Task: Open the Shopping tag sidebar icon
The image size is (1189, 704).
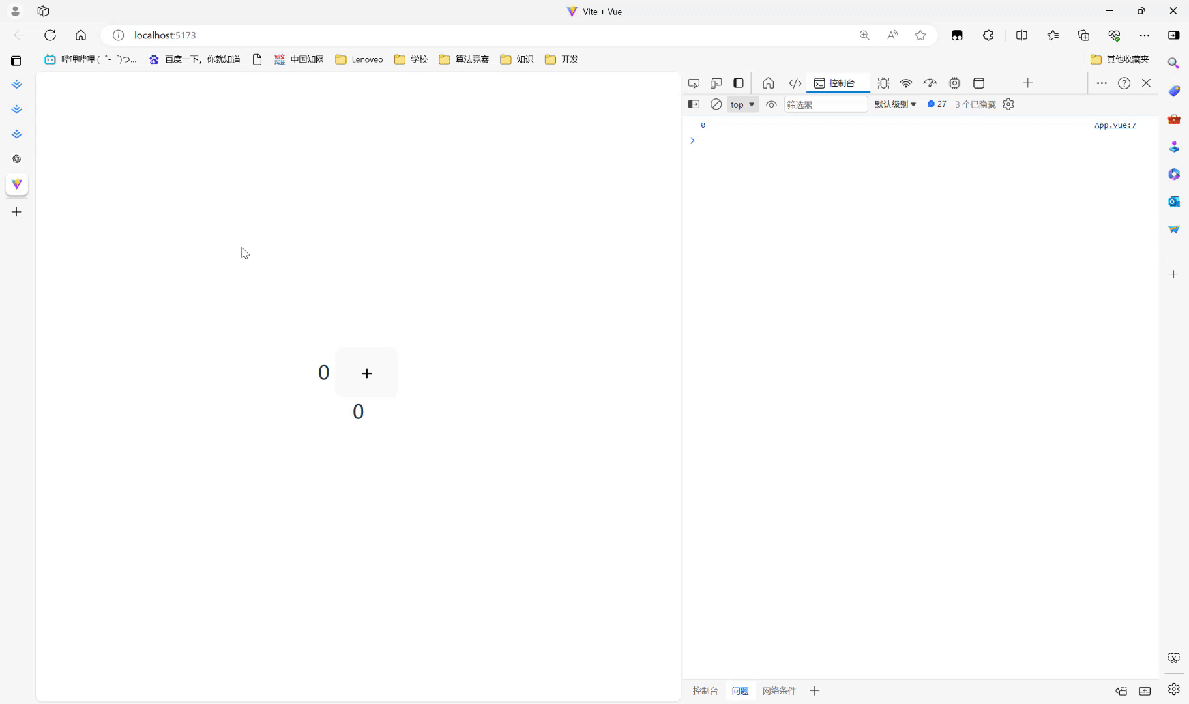Action: pyautogui.click(x=1174, y=91)
